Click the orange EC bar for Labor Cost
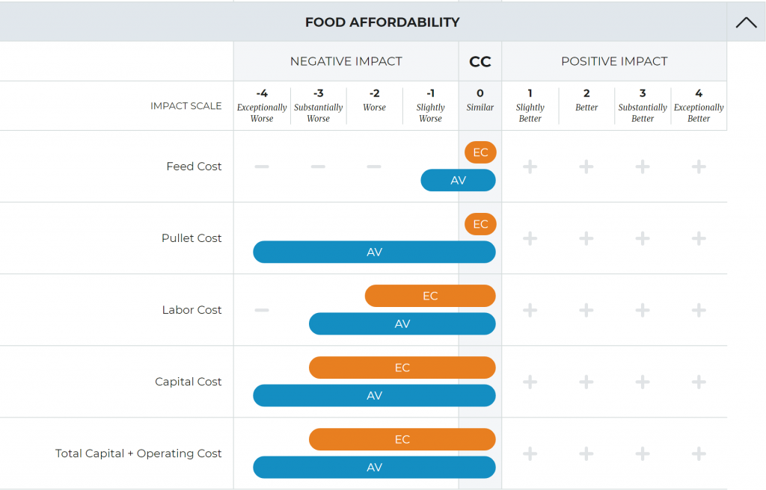Image resolution: width=766 pixels, height=490 pixels. (x=430, y=296)
